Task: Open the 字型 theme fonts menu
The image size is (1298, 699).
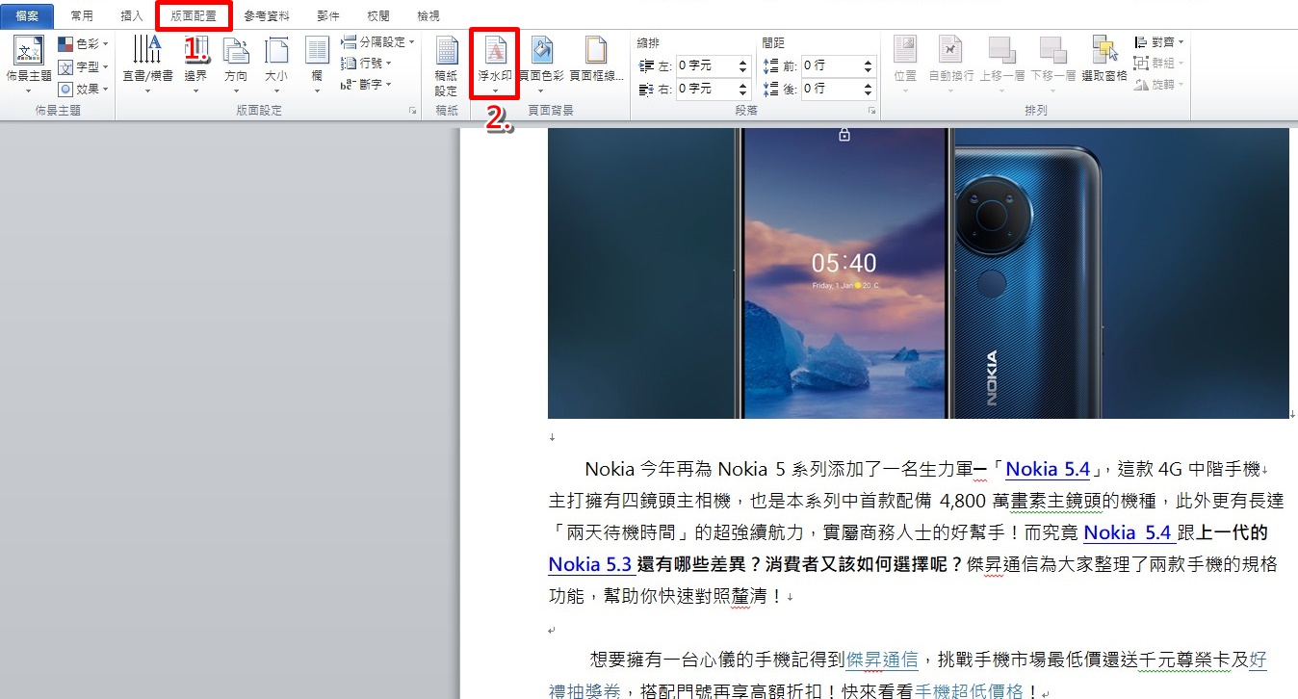Action: [83, 66]
